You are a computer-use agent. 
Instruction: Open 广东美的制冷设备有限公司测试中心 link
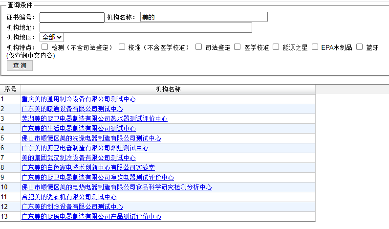click(72, 206)
